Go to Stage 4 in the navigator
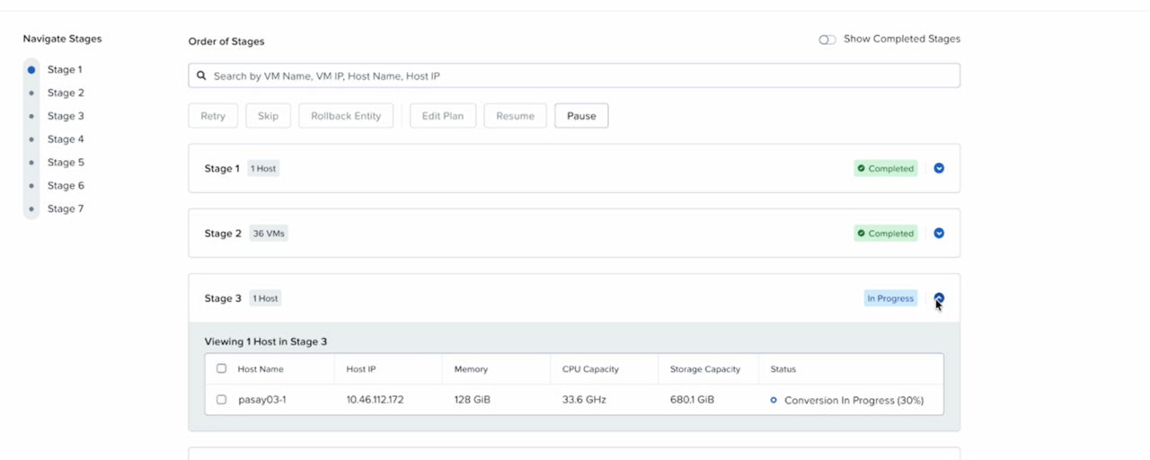The image size is (1150, 460). click(x=66, y=140)
